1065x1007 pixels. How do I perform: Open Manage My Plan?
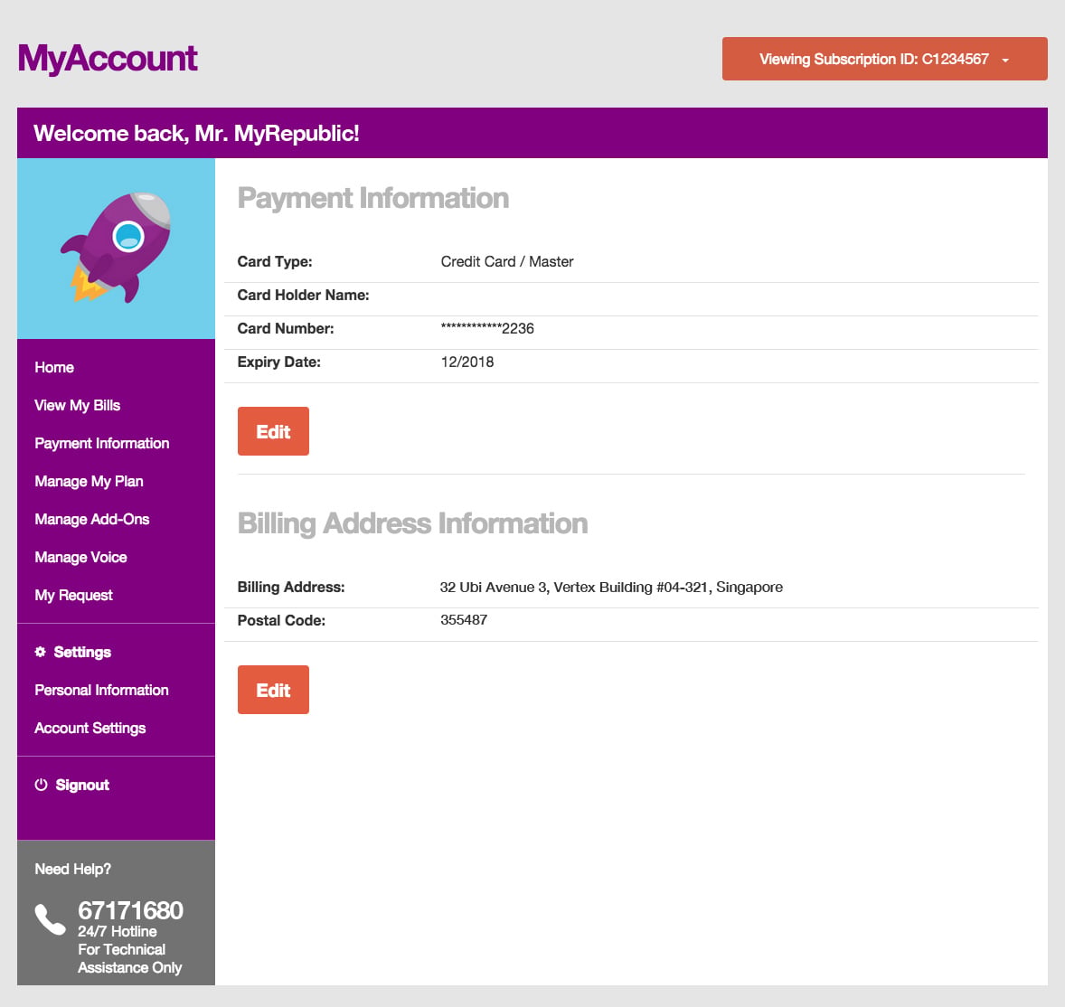coord(89,482)
